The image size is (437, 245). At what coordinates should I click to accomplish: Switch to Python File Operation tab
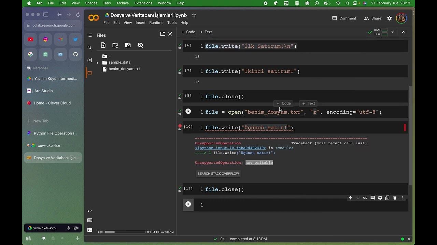click(53, 133)
